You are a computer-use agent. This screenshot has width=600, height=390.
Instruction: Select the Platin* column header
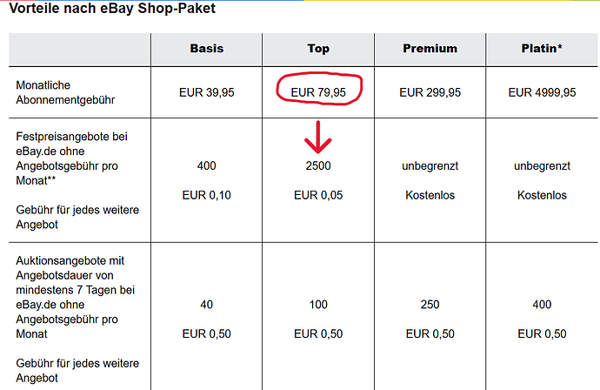542,48
